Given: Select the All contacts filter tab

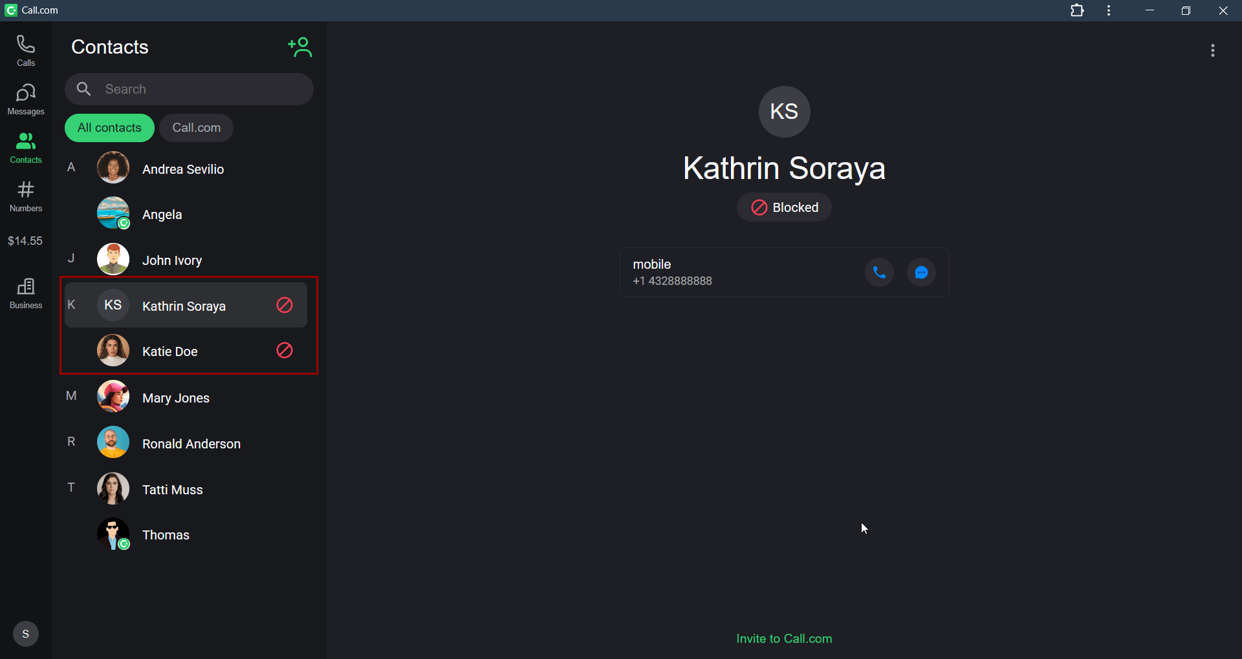Looking at the screenshot, I should 109,128.
